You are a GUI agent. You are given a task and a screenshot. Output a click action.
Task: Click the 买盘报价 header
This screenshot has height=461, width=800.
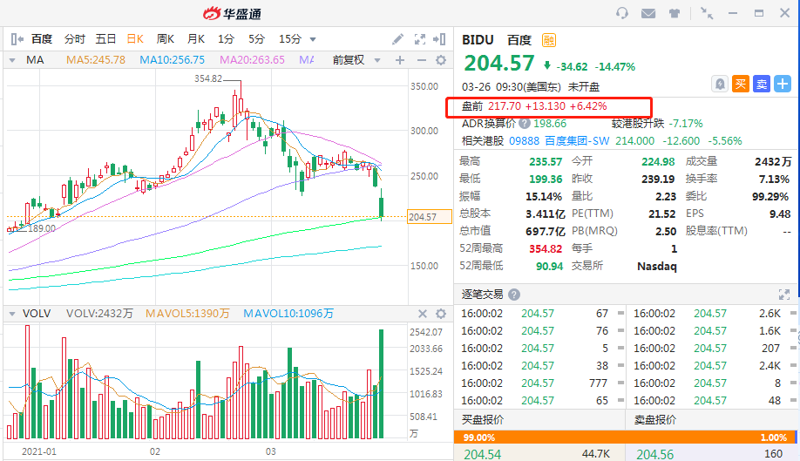[x=483, y=420]
